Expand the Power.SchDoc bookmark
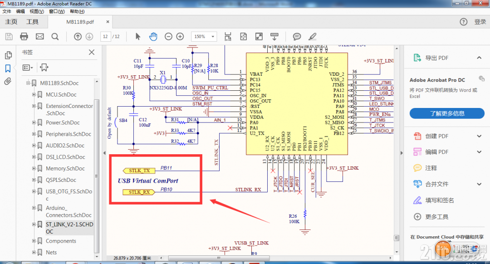Image resolution: width=490 pixels, height=264 pixels. click(x=34, y=123)
